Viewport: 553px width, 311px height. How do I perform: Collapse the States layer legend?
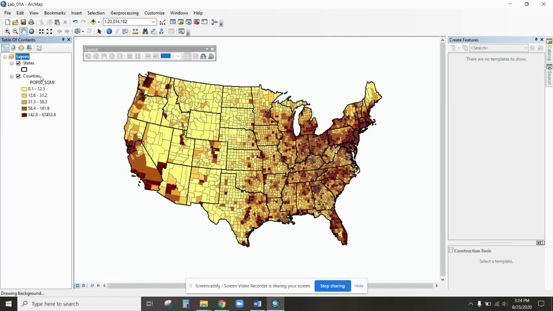12,63
